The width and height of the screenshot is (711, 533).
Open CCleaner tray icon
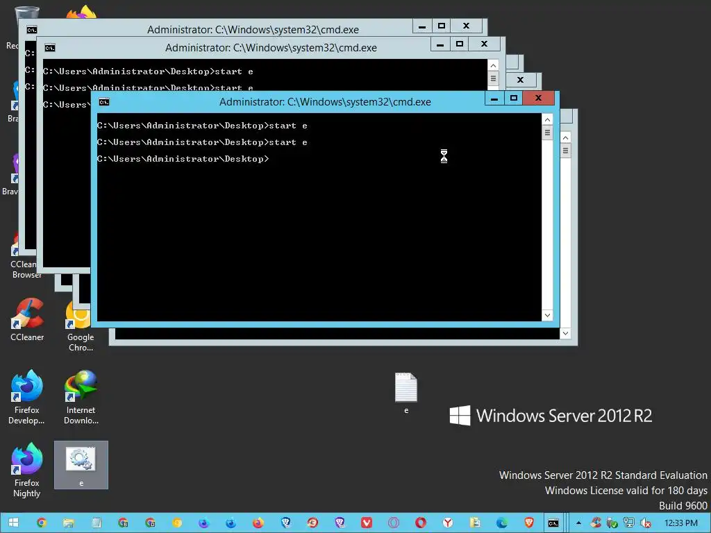(596, 523)
